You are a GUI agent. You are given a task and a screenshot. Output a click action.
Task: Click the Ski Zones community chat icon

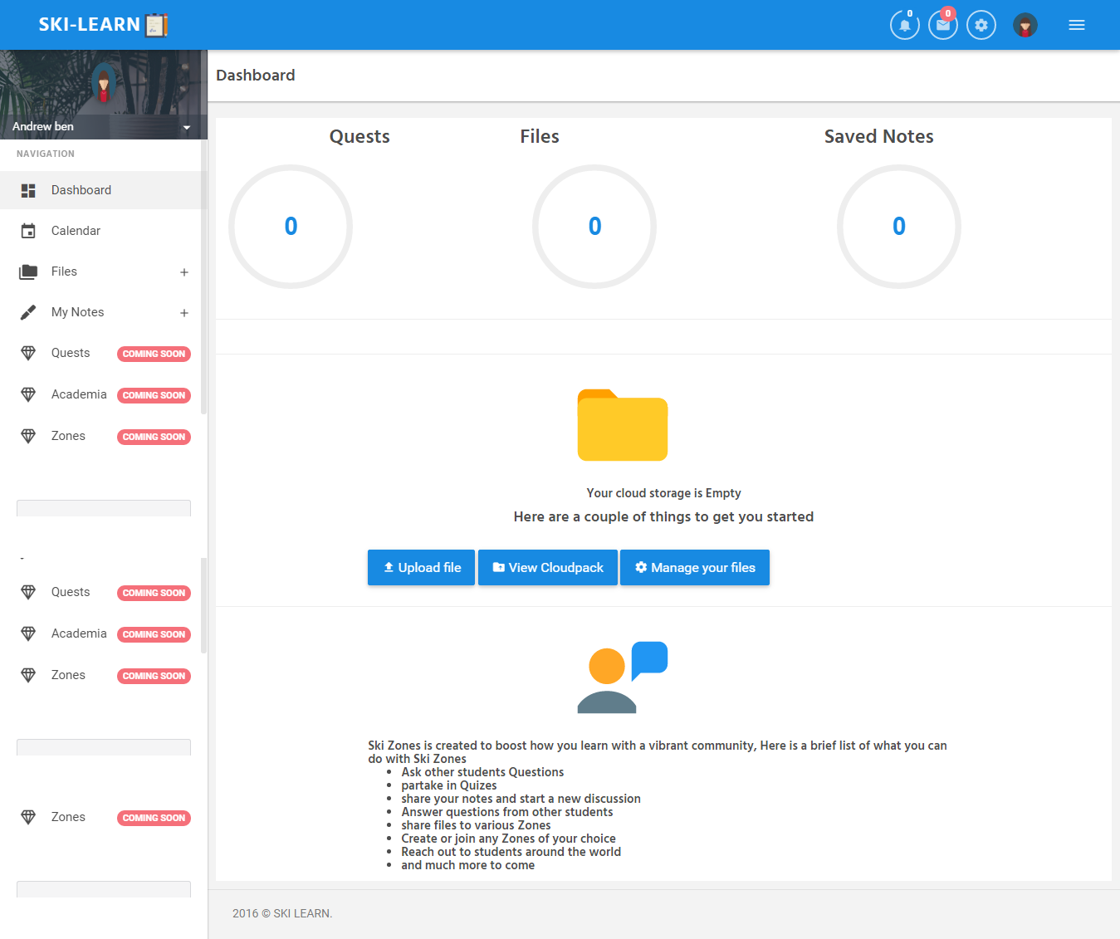coord(622,677)
